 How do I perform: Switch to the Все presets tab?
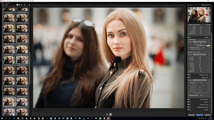click(x=3, y=7)
